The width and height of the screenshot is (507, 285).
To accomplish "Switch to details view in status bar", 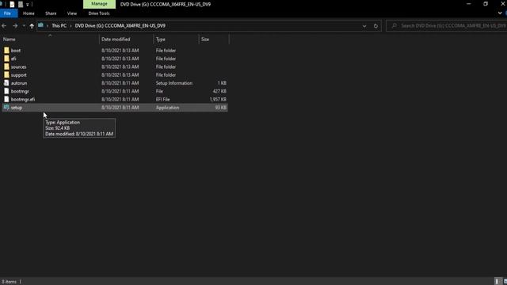I will point(497,282).
